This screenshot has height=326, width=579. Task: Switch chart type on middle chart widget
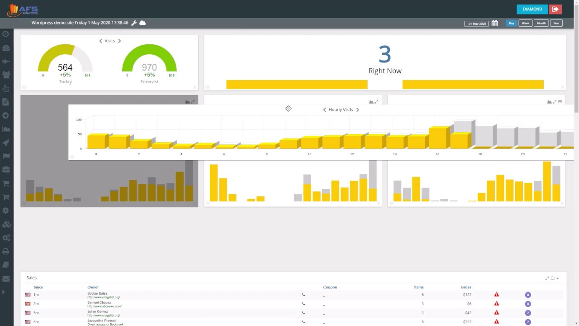click(x=371, y=102)
